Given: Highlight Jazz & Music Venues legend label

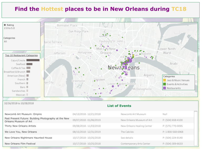Looking at the screenshot, I should [178, 80].
